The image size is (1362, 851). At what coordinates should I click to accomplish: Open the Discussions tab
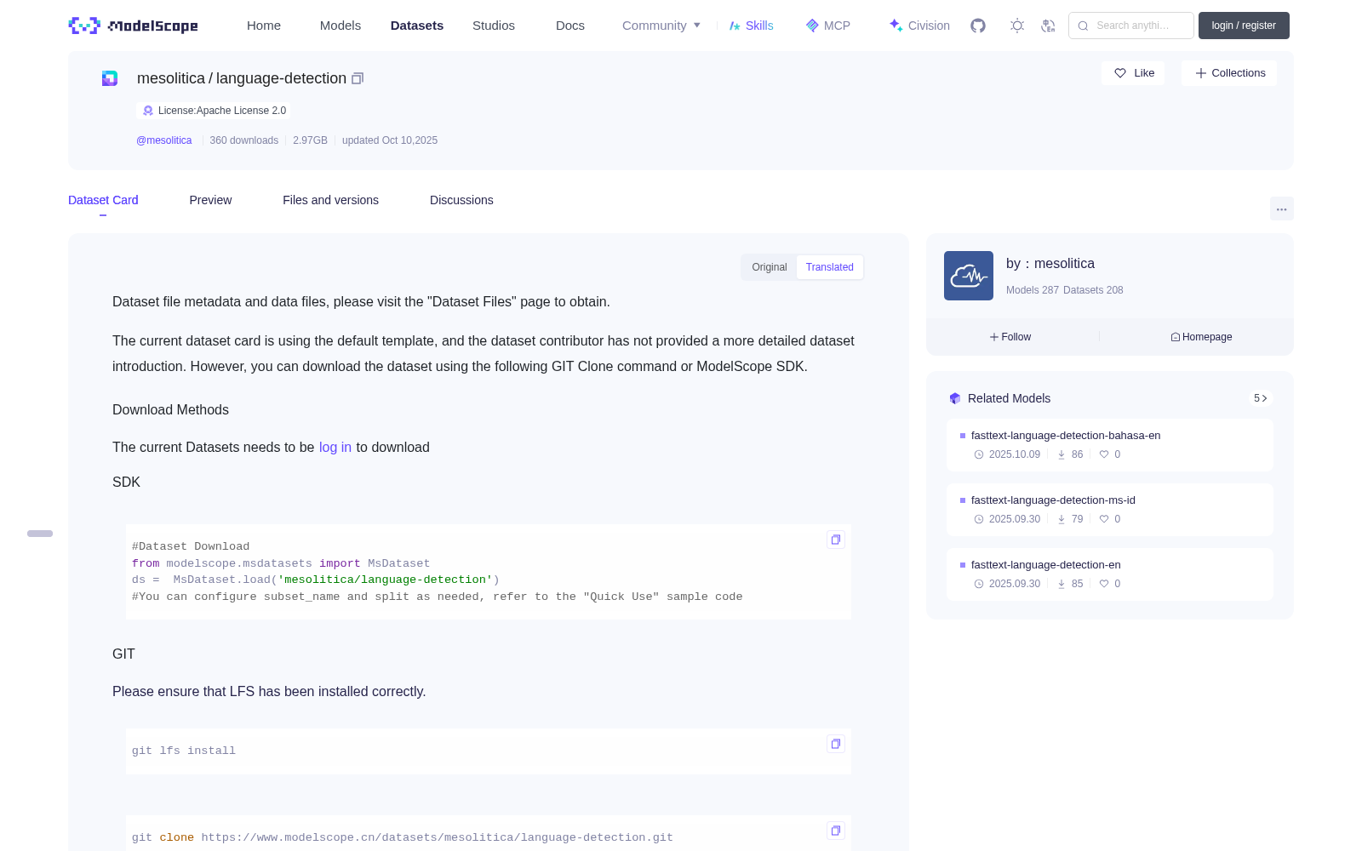tap(461, 200)
